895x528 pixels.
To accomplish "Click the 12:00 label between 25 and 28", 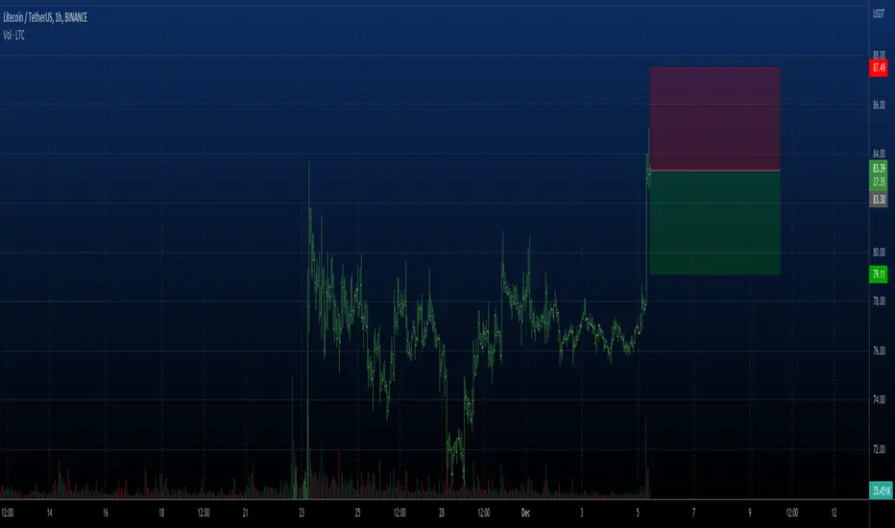I will 399,513.
